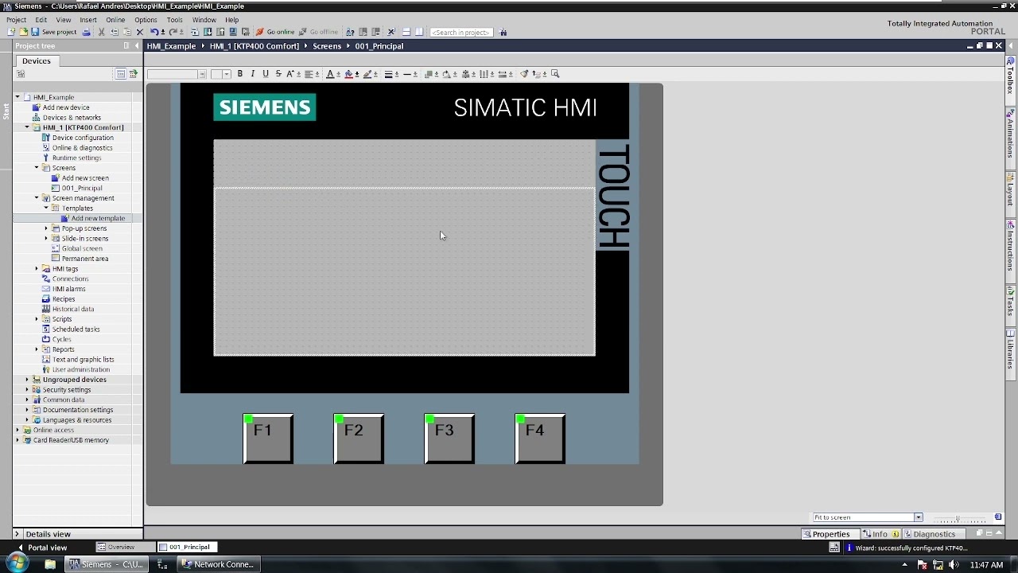1018x573 pixels.
Task: Collapse the Templates folder
Action: [x=45, y=208]
